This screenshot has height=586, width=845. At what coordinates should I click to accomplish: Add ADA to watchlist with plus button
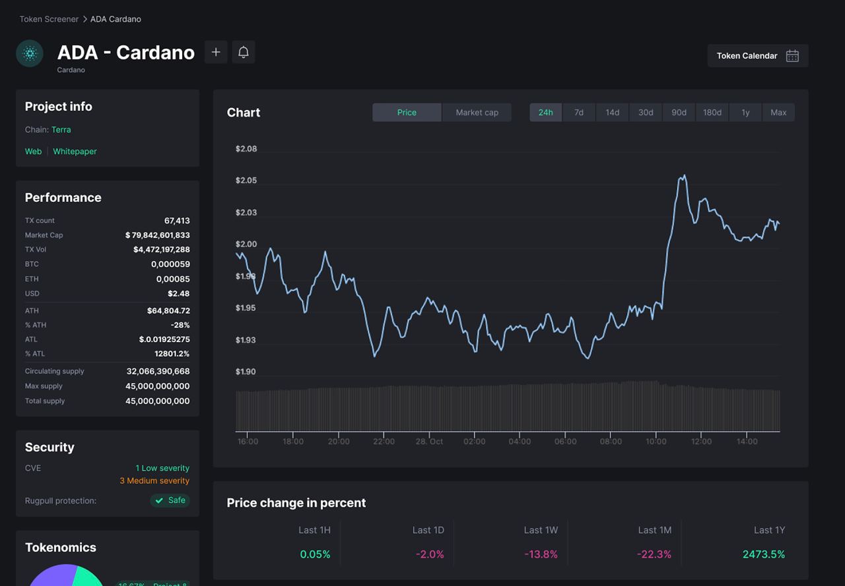click(216, 52)
